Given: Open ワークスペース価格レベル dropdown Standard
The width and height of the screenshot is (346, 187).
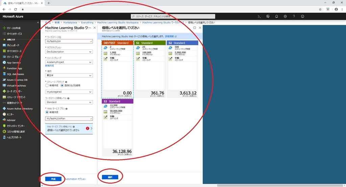Looking at the screenshot, I should coord(69,102).
